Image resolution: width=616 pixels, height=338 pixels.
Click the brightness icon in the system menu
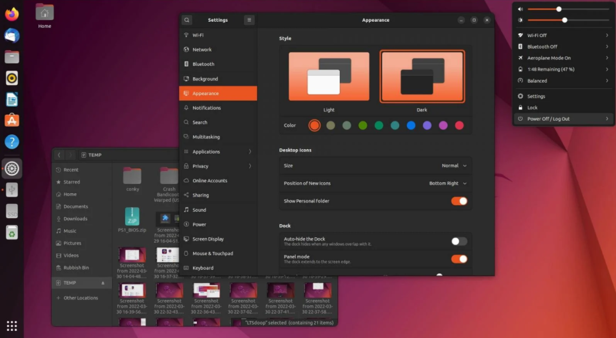[520, 20]
